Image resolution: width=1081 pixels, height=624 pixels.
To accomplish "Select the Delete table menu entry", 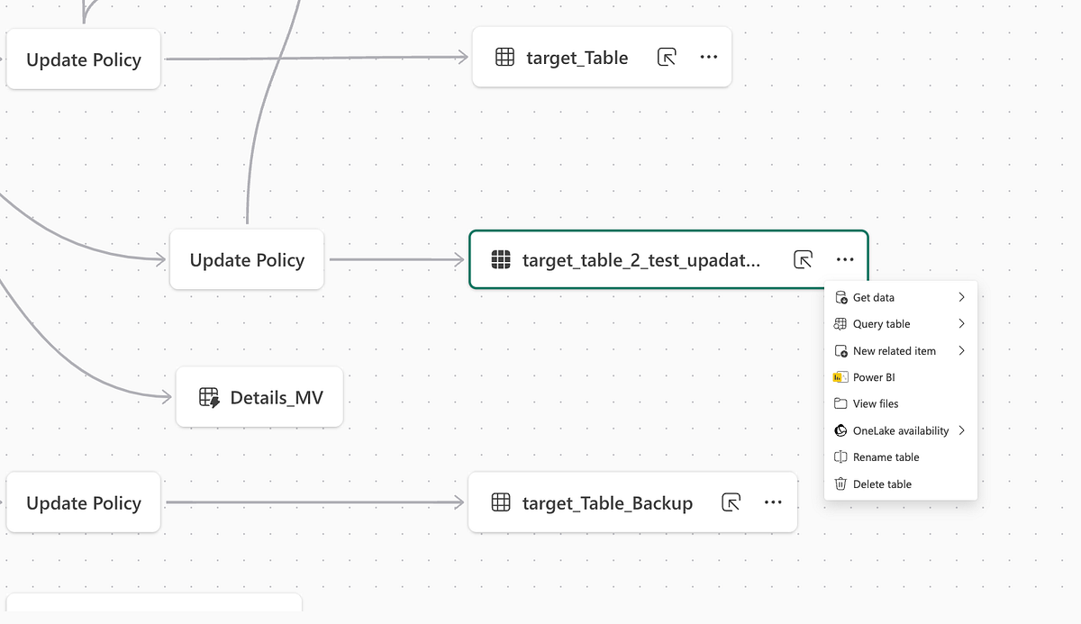I will 882,484.
